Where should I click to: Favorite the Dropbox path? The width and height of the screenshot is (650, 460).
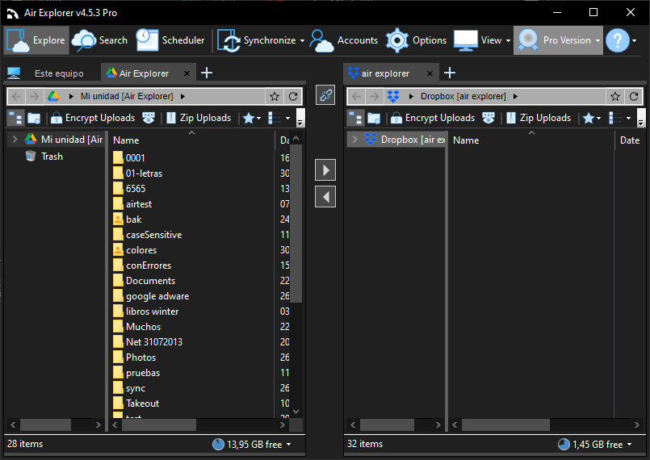615,97
